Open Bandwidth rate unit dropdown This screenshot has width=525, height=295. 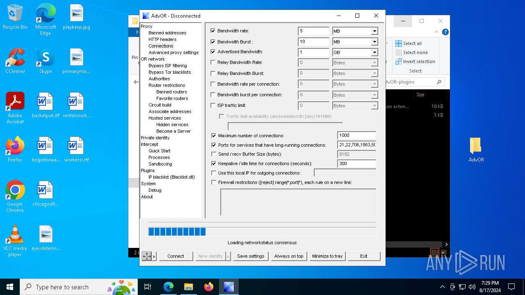point(374,31)
